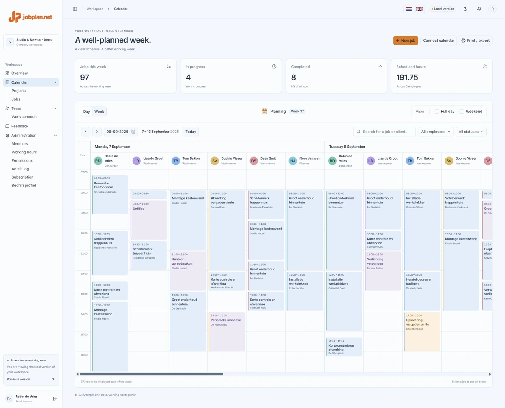Open All statuses dropdown
Viewport: 505px width, 408px height.
471,132
